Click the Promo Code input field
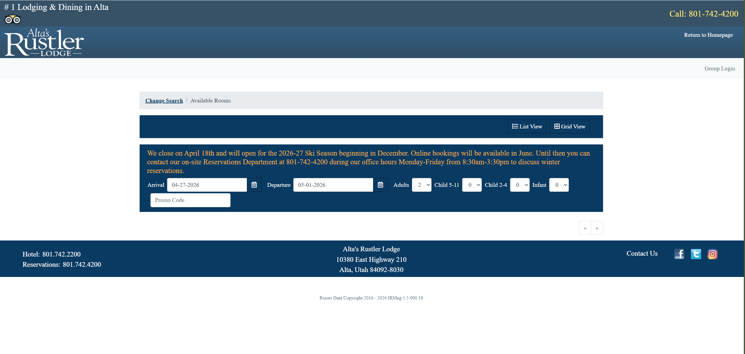This screenshot has height=354, width=745. (x=190, y=200)
